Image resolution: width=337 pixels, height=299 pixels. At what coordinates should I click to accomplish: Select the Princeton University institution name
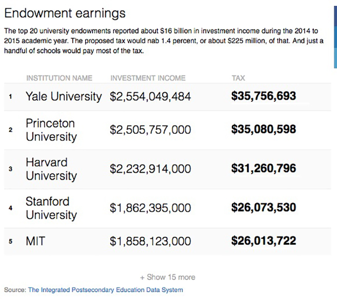(51, 130)
